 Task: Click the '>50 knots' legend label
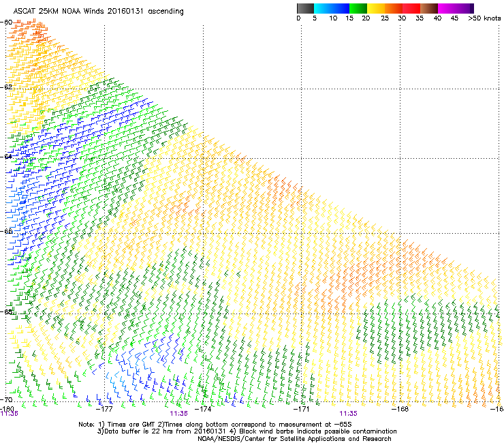coord(484,18)
